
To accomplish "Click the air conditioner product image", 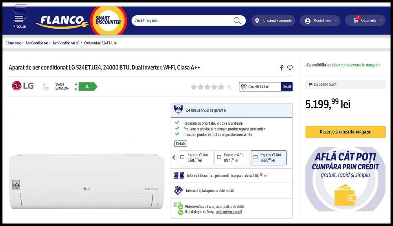I will coord(87,182).
